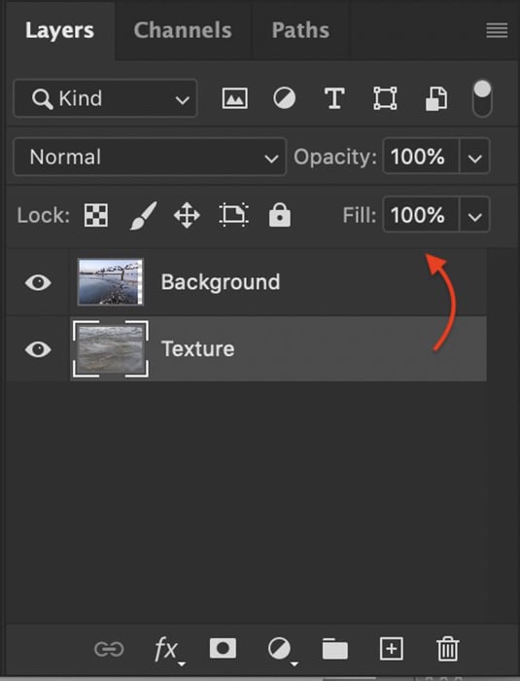Click the Fill label
The image size is (520, 681).
360,215
